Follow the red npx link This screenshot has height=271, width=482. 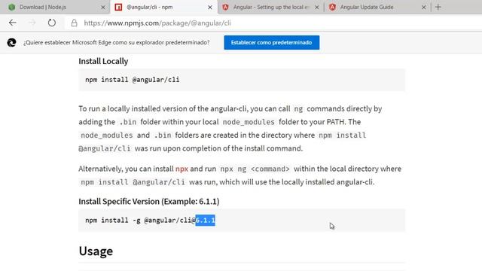tap(182, 169)
